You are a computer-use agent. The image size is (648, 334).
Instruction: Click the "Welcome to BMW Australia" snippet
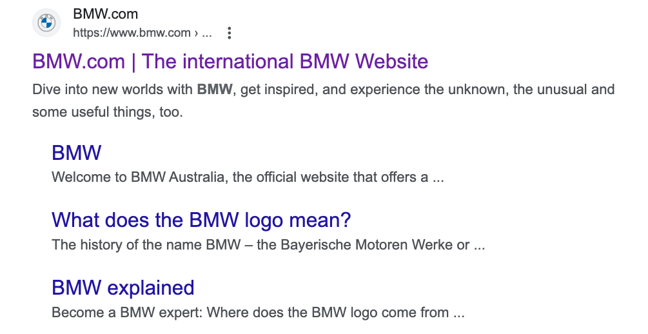pyautogui.click(x=248, y=177)
